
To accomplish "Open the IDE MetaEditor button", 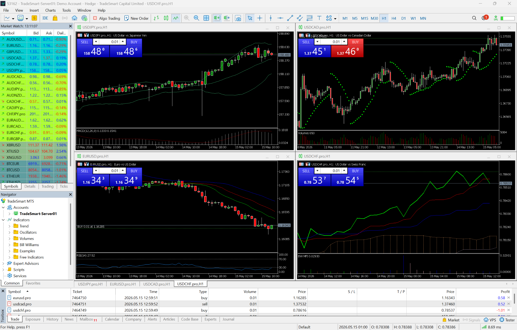I will [x=45, y=18].
